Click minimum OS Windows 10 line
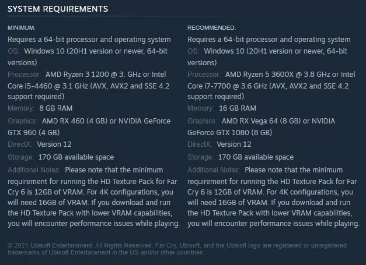The width and height of the screenshot is (366, 265). (x=88, y=51)
